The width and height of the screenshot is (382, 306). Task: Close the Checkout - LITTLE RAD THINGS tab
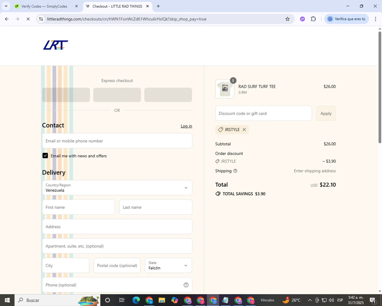(147, 6)
